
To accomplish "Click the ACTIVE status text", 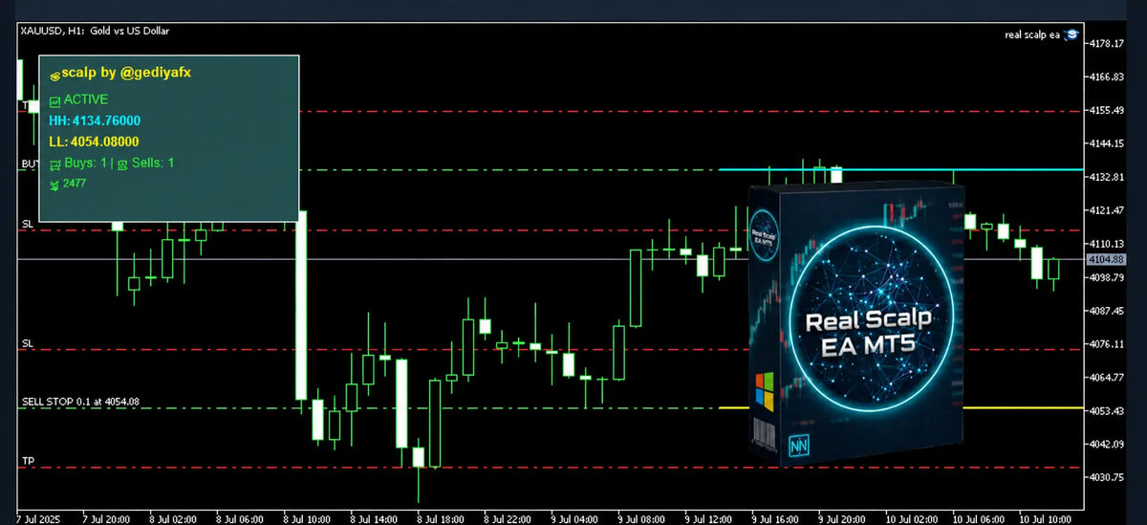I will pos(86,99).
